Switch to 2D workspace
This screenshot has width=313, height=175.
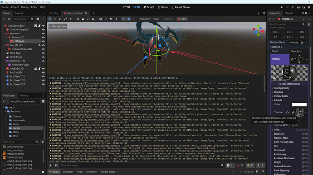[127, 7]
